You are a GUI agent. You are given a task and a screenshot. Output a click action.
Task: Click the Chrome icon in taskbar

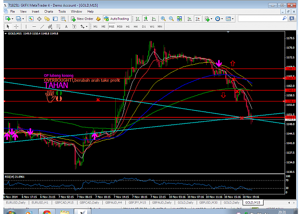coord(47,212)
